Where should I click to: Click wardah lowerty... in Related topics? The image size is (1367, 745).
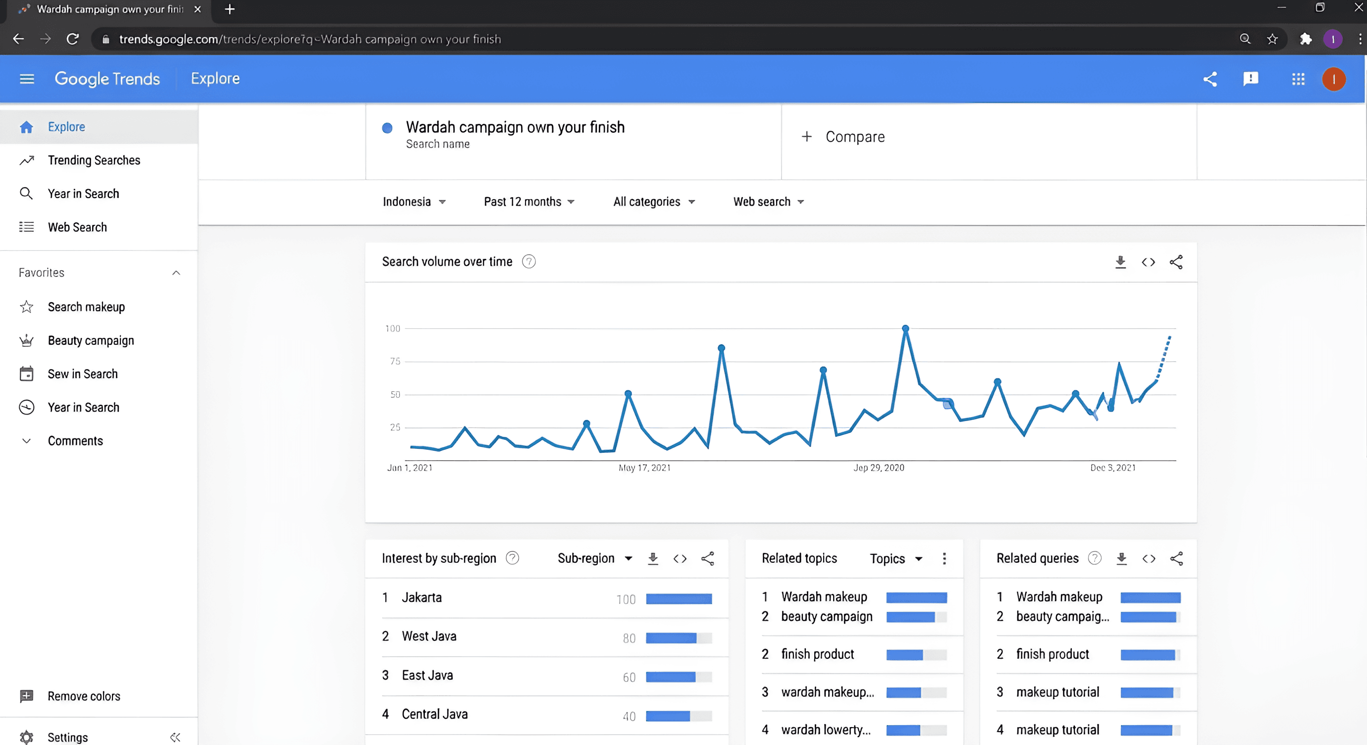click(826, 730)
